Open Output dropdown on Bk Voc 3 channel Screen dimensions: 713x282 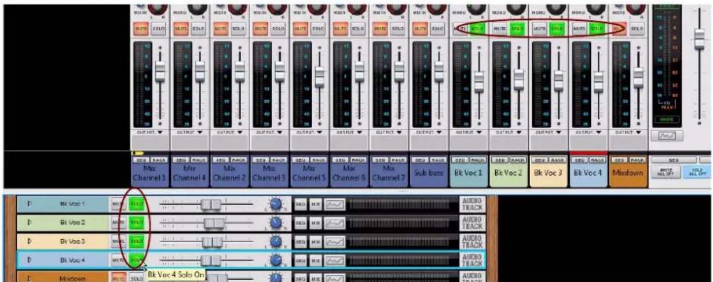pyautogui.click(x=549, y=131)
